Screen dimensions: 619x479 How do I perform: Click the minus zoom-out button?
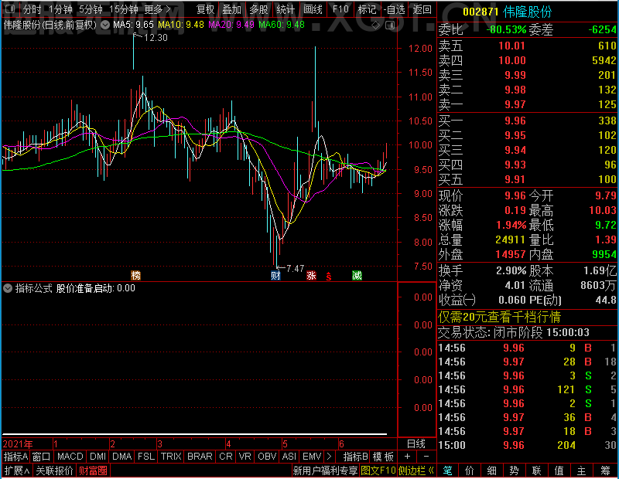pos(426,456)
